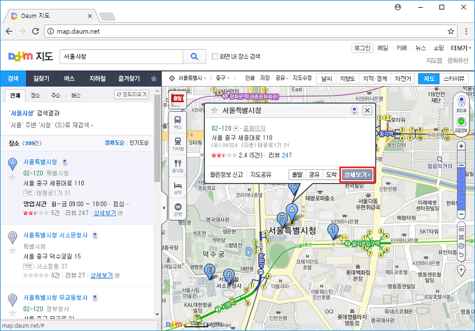
Task: Switch to 스카이뷰 sky view
Action: [x=454, y=79]
